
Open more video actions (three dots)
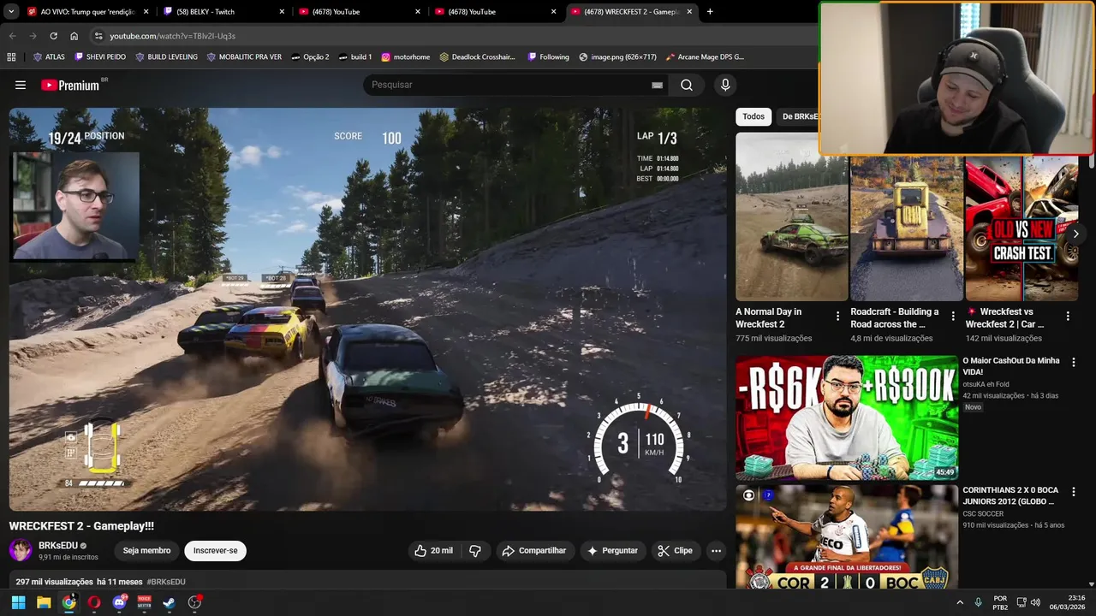pos(717,550)
